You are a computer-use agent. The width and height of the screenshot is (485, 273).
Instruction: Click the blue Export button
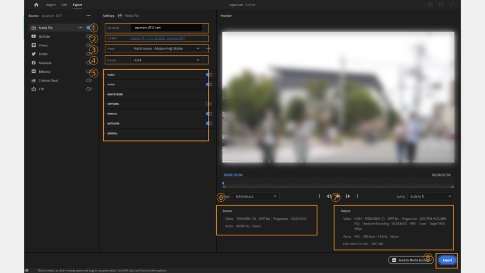click(447, 260)
